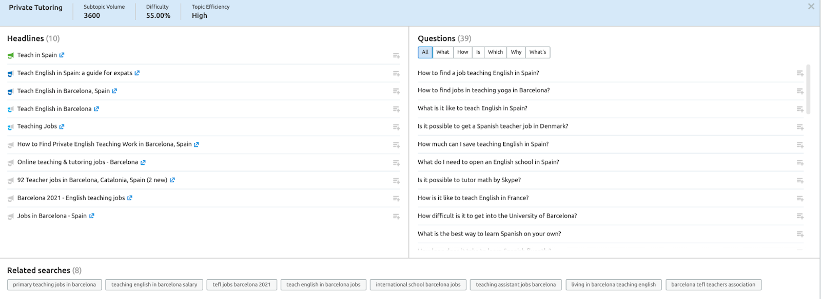Open external link icon next to Teach in Spain

coord(62,55)
